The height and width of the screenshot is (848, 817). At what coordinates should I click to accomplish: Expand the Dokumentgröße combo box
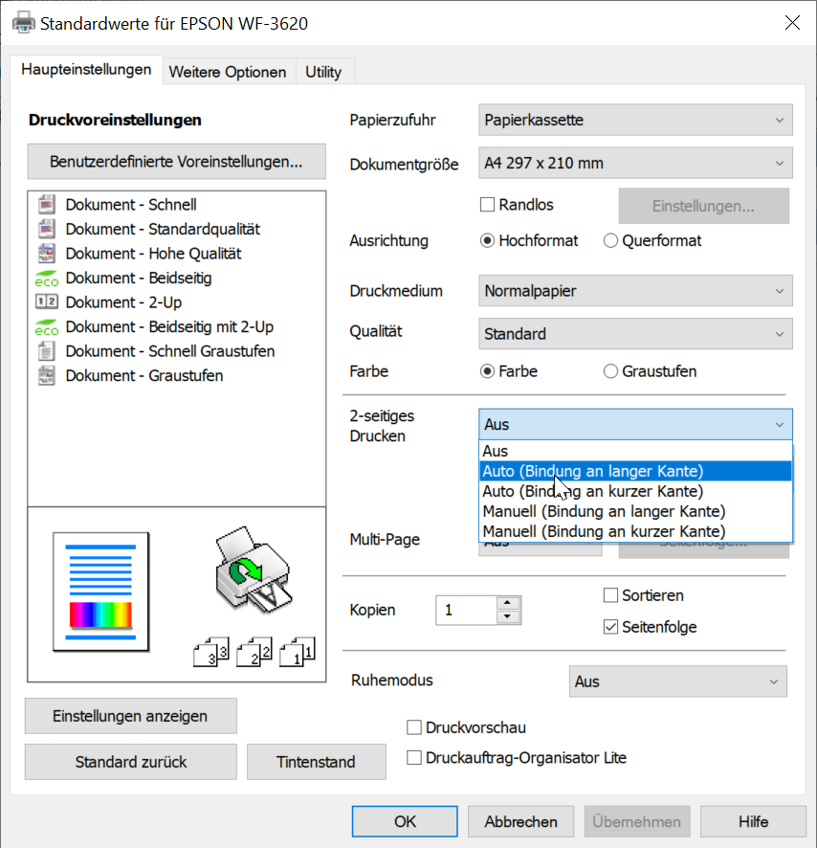click(635, 163)
